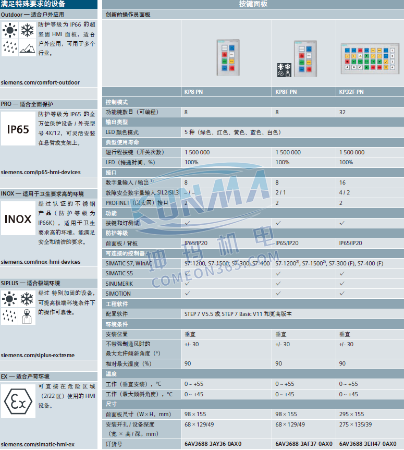Open the KP8 PN product image
The height and width of the screenshot is (450, 404).
point(228,57)
